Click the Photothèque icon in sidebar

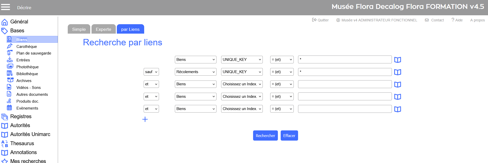pyautogui.click(x=10, y=66)
